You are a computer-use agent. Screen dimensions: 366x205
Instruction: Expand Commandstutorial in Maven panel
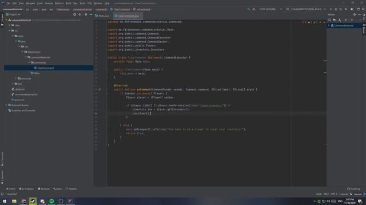click(x=329, y=25)
